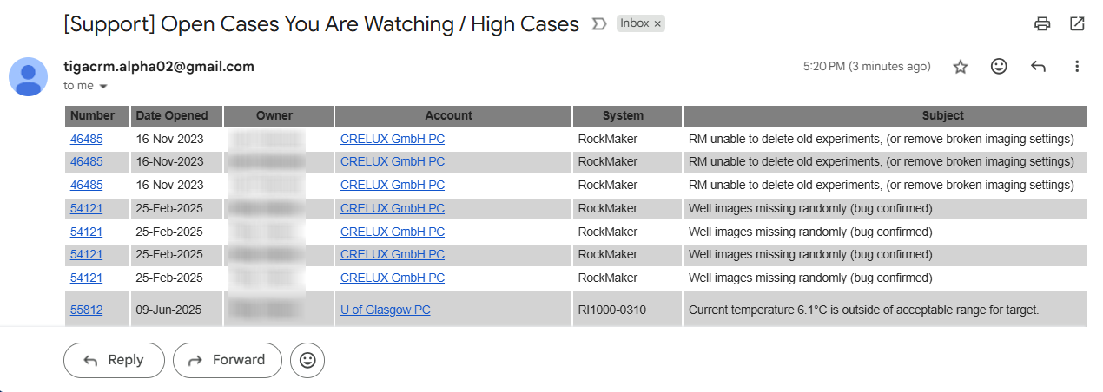Click sender address tigacrm.alpha02@gmail.com
Image resolution: width=1103 pixels, height=392 pixels.
click(x=159, y=67)
